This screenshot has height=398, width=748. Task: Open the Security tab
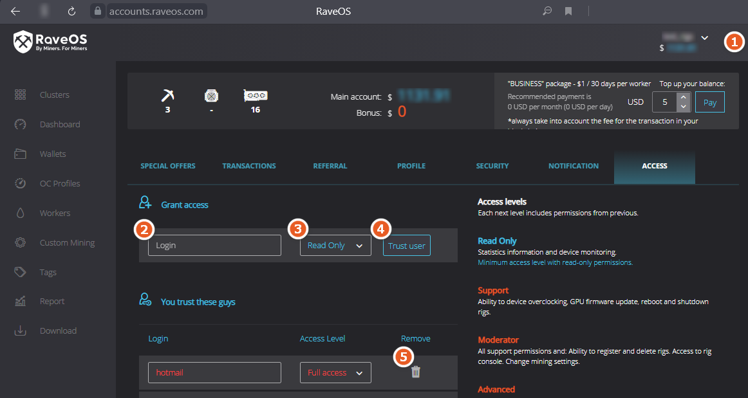coord(492,166)
